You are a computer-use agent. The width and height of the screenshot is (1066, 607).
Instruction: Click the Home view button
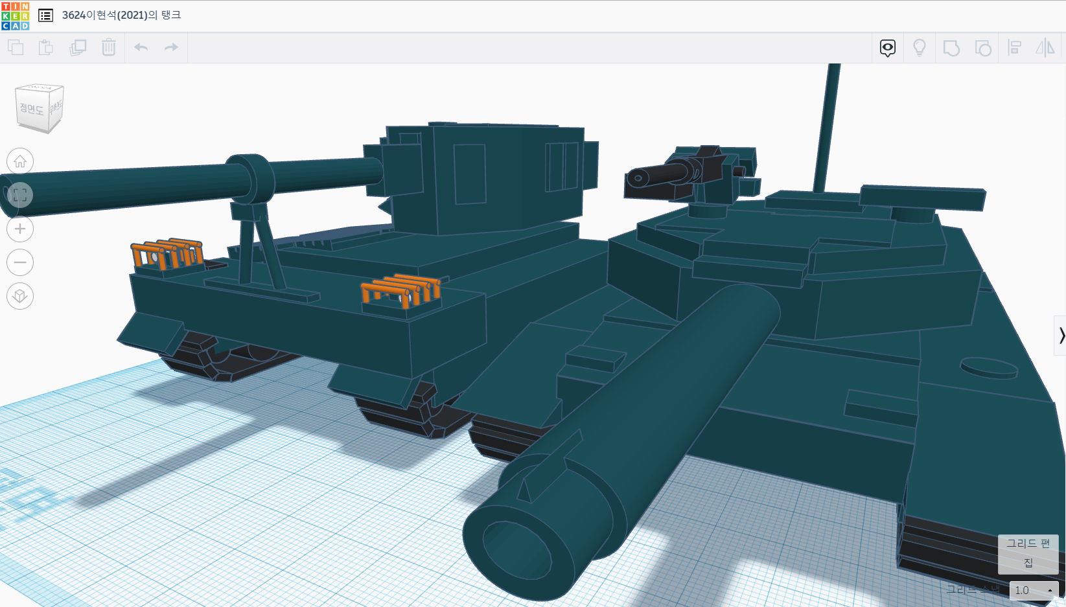[x=20, y=161]
